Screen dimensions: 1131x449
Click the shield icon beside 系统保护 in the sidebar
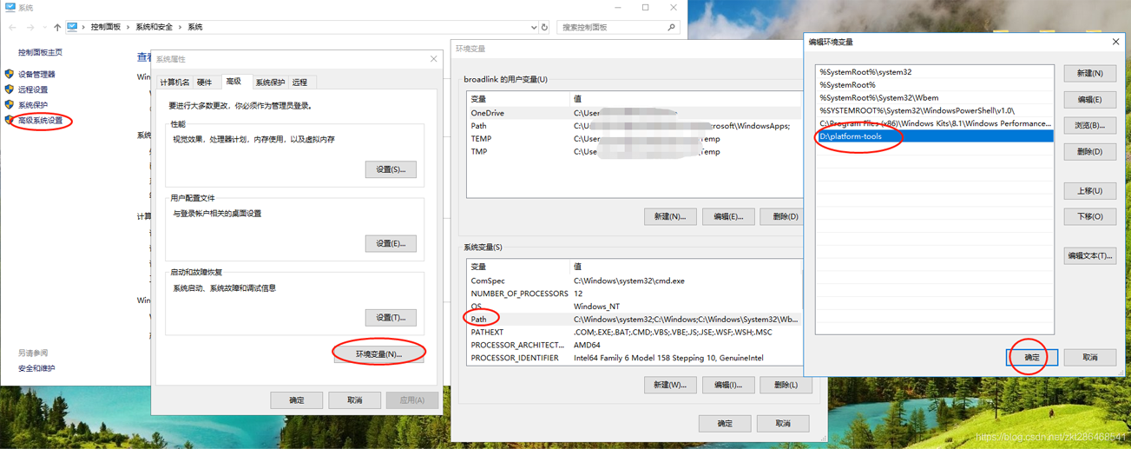tap(10, 105)
